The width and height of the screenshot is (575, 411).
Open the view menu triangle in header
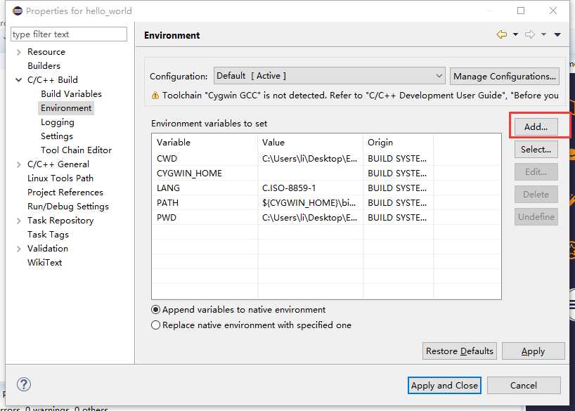[557, 35]
